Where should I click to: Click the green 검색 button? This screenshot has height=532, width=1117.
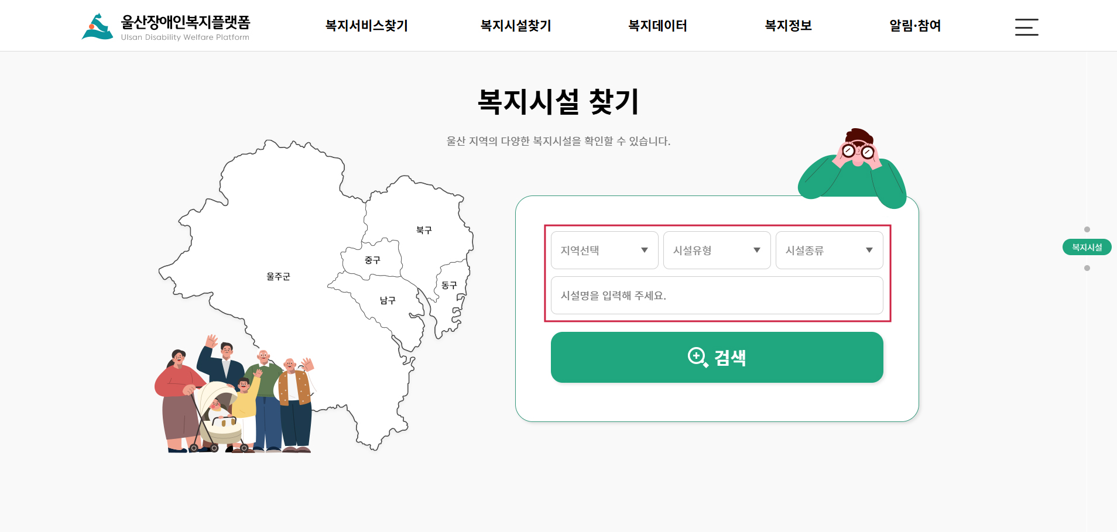pyautogui.click(x=717, y=358)
